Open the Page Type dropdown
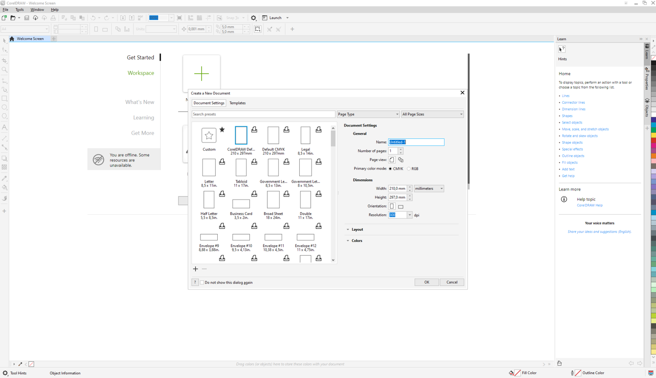The image size is (656, 378). 368,114
